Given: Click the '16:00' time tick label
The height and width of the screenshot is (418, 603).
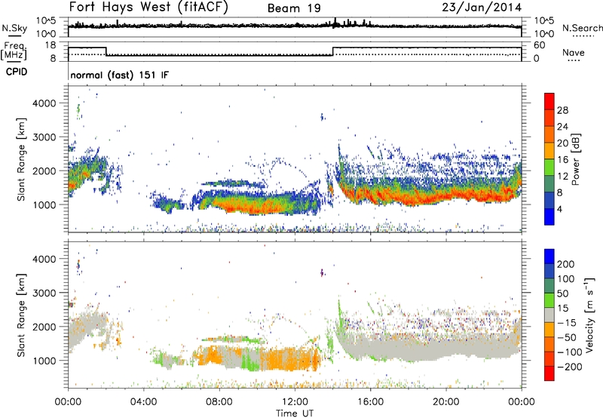Looking at the screenshot, I should [x=370, y=402].
